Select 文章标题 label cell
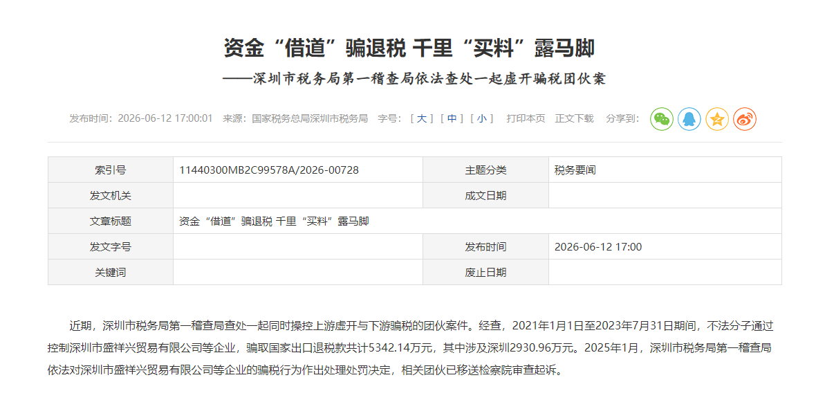The image size is (825, 400). pyautogui.click(x=111, y=221)
